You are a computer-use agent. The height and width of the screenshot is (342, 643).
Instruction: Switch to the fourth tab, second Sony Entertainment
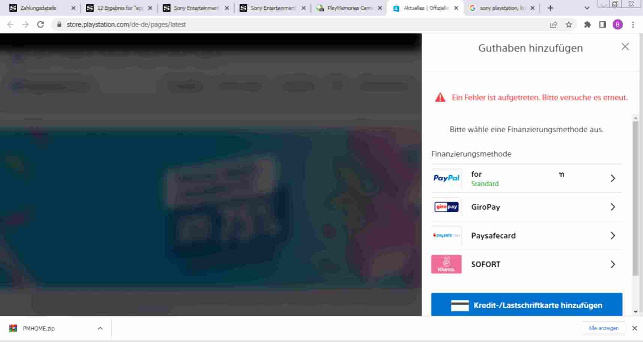pos(273,8)
